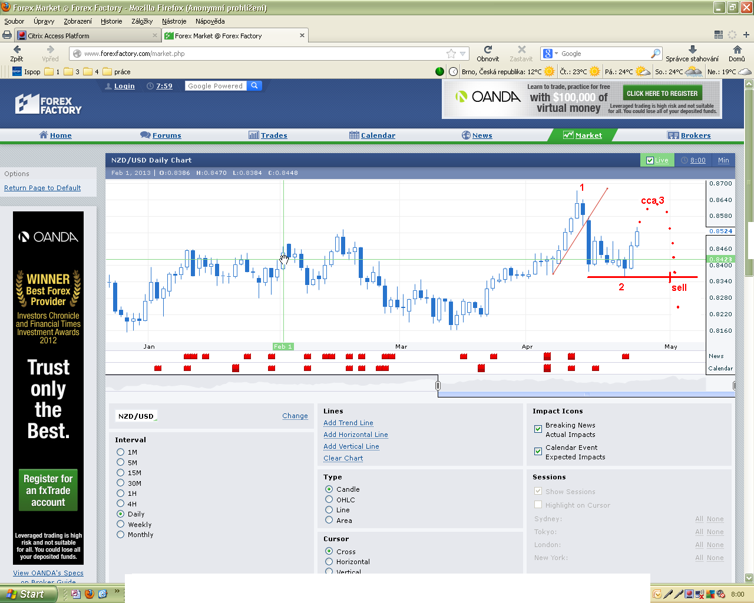Click Change next to NZD/USD

tap(295, 416)
